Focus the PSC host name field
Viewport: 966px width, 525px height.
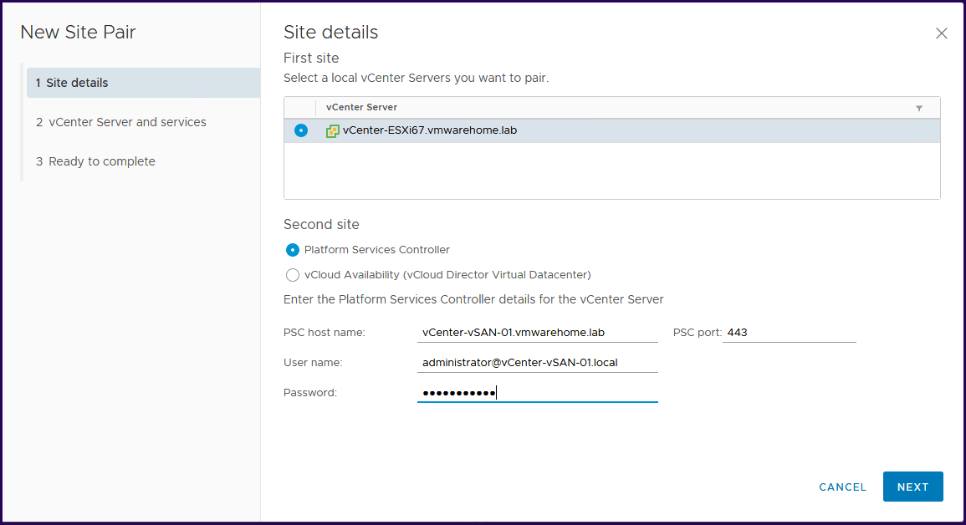coord(537,333)
